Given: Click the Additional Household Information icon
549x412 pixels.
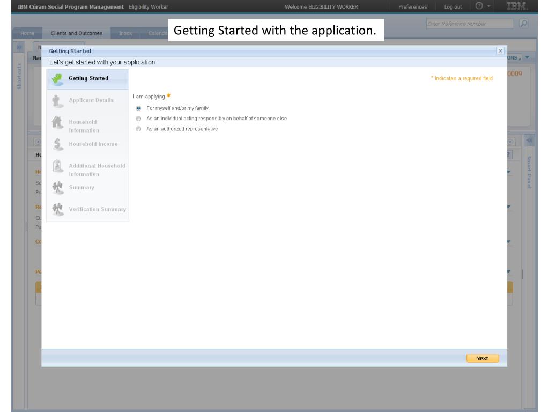Looking at the screenshot, I should coord(57,166).
